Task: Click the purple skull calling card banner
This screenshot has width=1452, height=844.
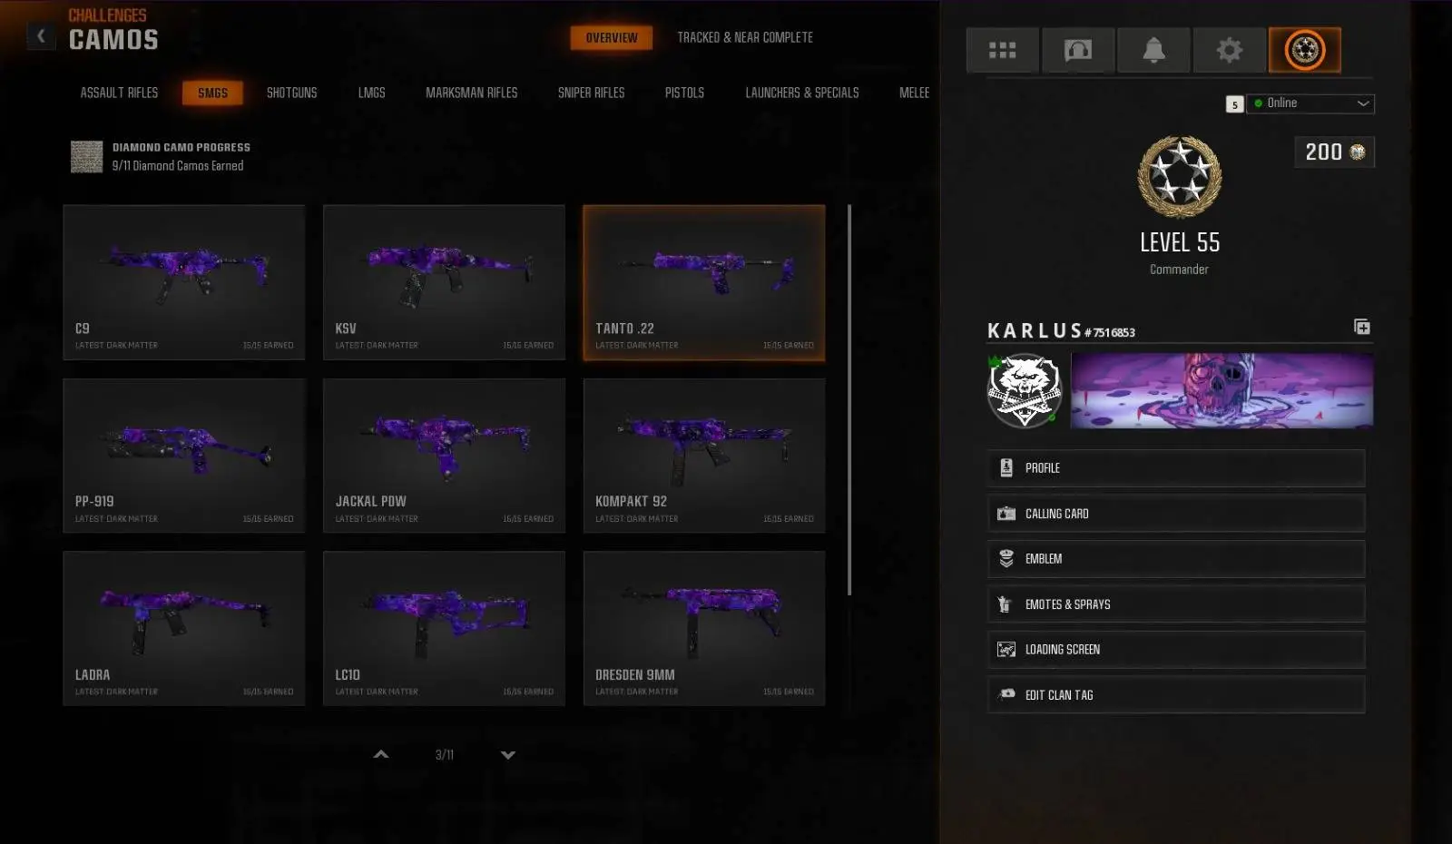Action: (1221, 390)
